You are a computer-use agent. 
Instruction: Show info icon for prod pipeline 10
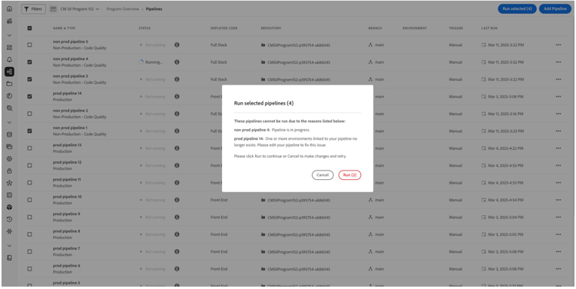[177, 200]
